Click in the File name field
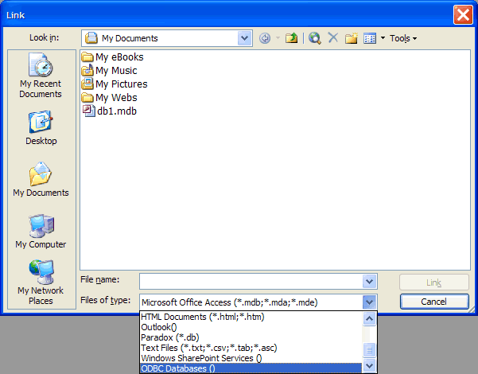Viewport: 478px width, 374px height. (251, 281)
